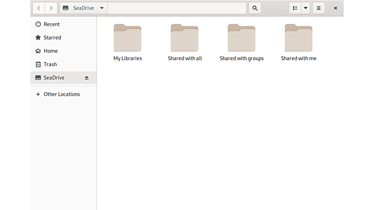Close the file manager window
This screenshot has width=374, height=210.
[x=336, y=8]
